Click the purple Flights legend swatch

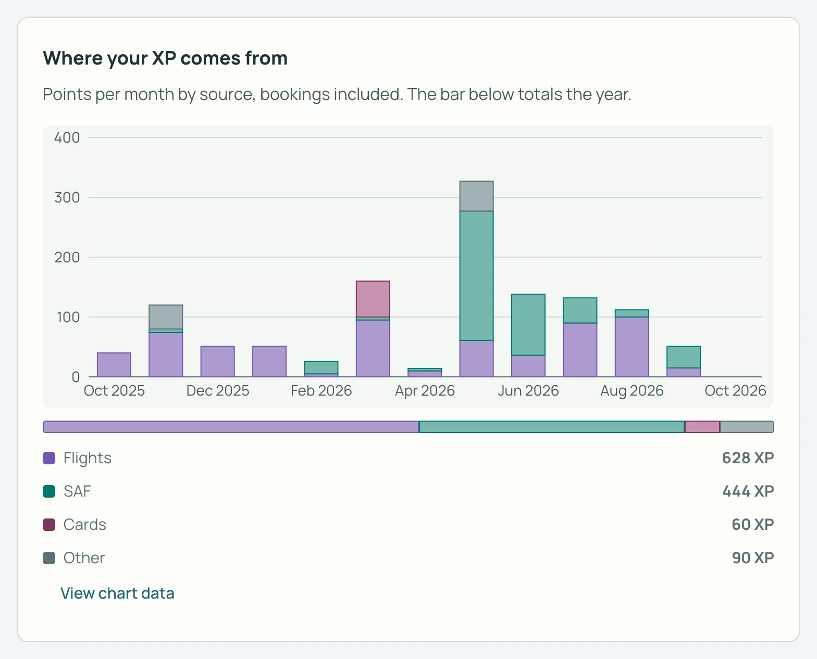[49, 458]
